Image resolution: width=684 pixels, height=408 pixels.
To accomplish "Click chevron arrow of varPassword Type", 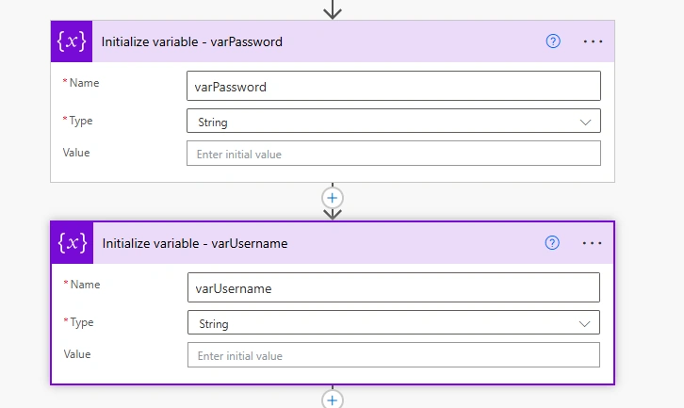I will (585, 122).
